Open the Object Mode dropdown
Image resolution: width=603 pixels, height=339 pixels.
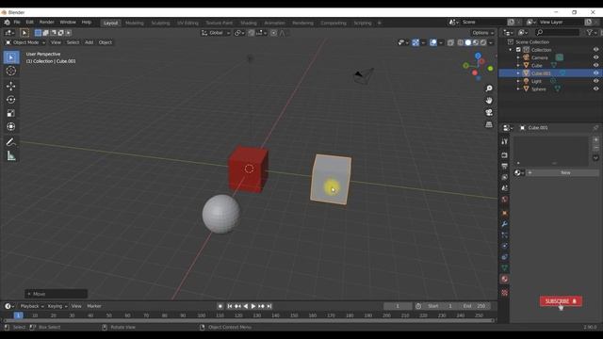[25, 42]
